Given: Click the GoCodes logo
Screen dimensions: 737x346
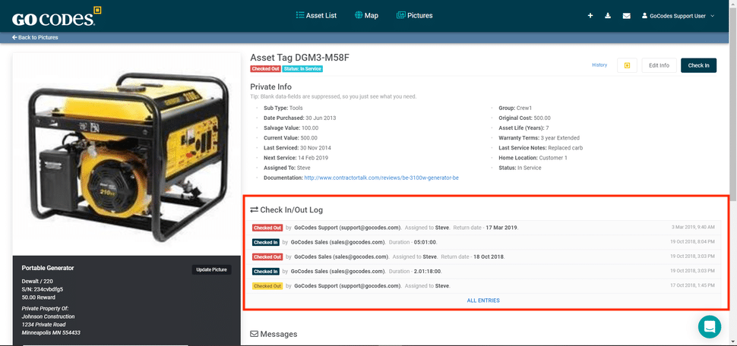Looking at the screenshot, I should [x=54, y=16].
